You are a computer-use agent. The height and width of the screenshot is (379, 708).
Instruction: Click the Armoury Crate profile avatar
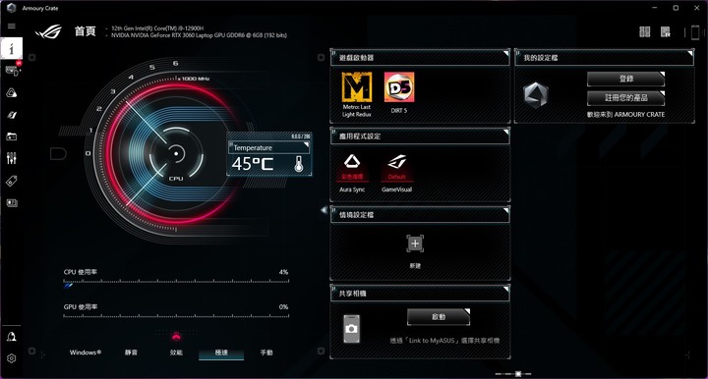point(536,94)
